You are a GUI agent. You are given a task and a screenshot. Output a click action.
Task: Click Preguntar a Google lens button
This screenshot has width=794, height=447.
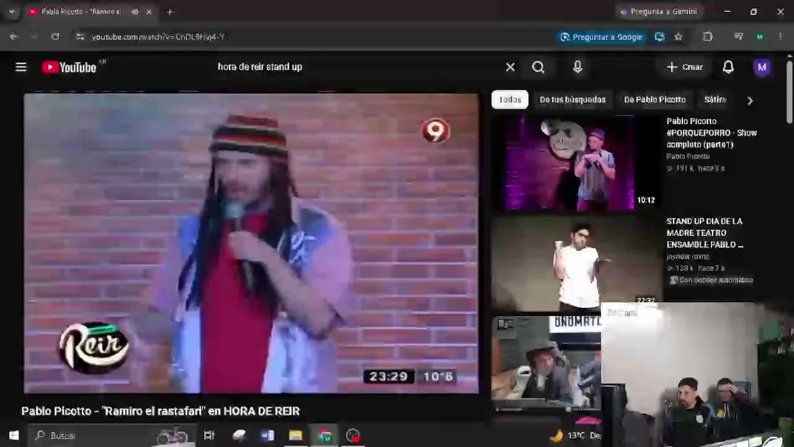(x=601, y=37)
